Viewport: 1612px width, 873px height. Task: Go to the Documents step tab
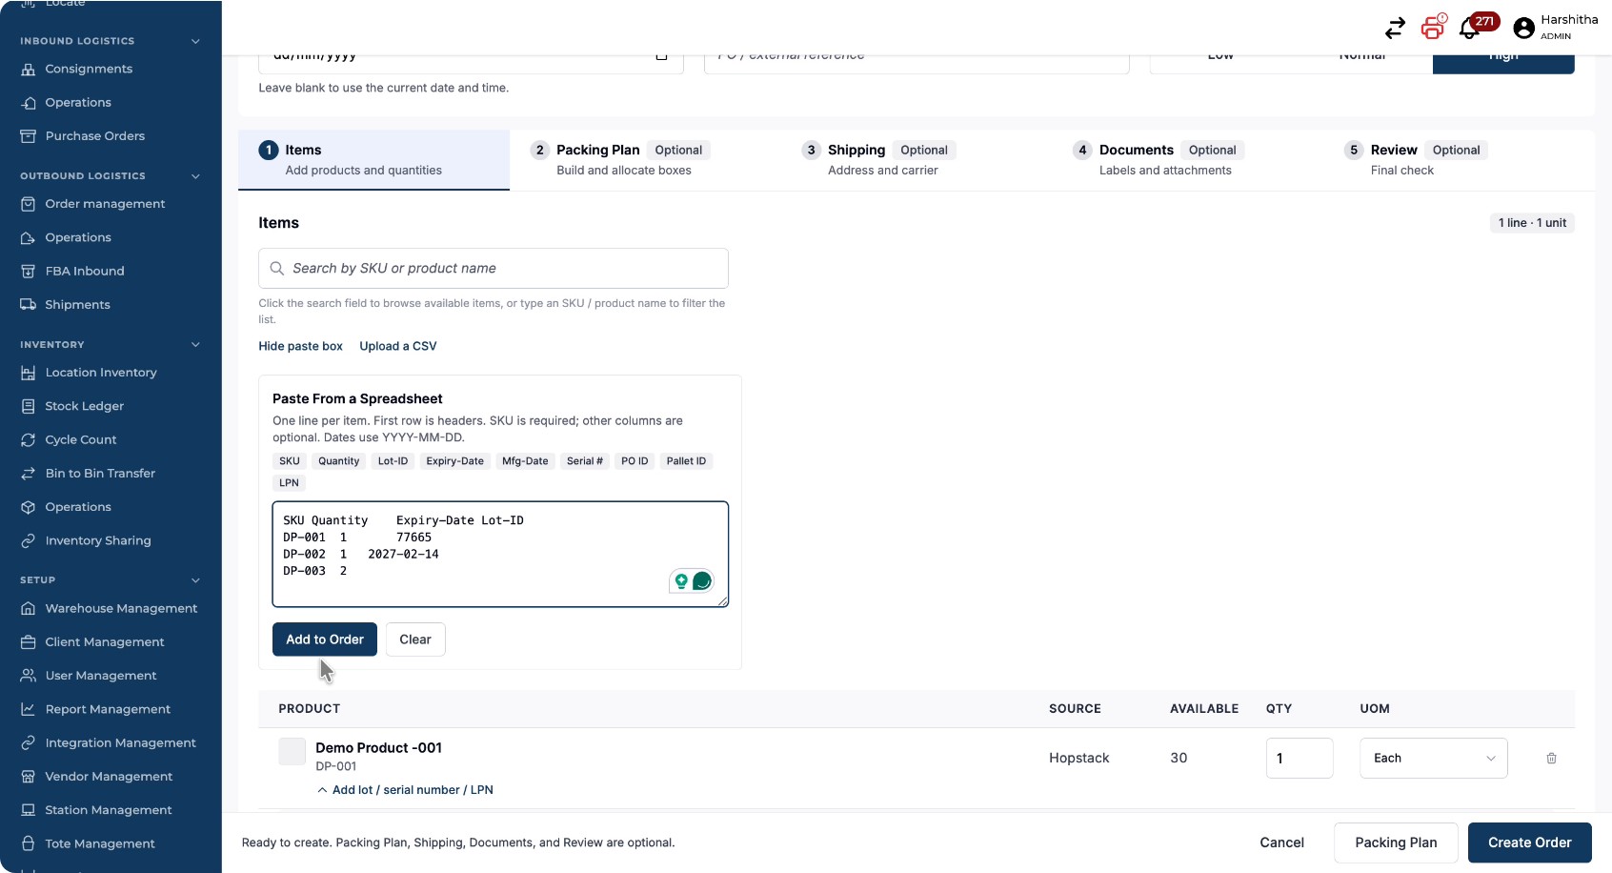[x=1188, y=159]
